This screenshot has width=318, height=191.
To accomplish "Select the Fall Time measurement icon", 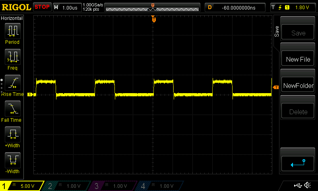I will [13, 108].
